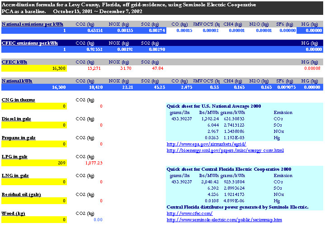
Task: Select the LPG in gals input 209
Action: click(34, 163)
